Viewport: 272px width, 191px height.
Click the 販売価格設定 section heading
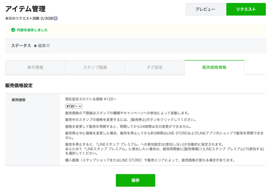pyautogui.click(x=19, y=85)
